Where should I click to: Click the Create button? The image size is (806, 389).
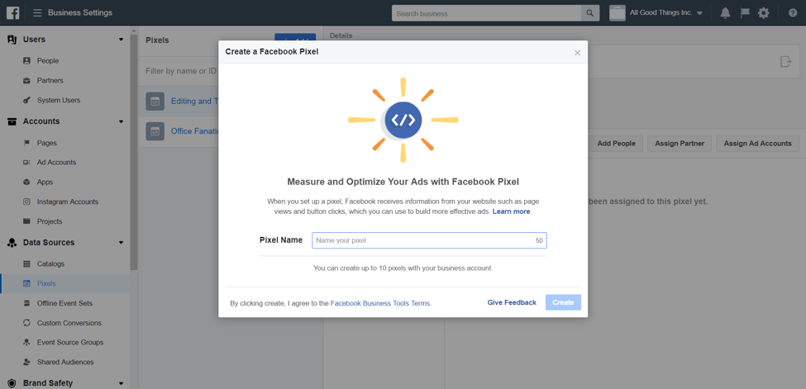(563, 302)
